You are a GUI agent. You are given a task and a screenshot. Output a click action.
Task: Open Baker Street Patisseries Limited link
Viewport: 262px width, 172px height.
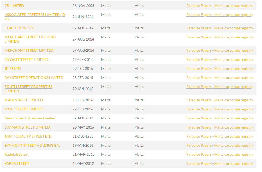[x=30, y=118]
